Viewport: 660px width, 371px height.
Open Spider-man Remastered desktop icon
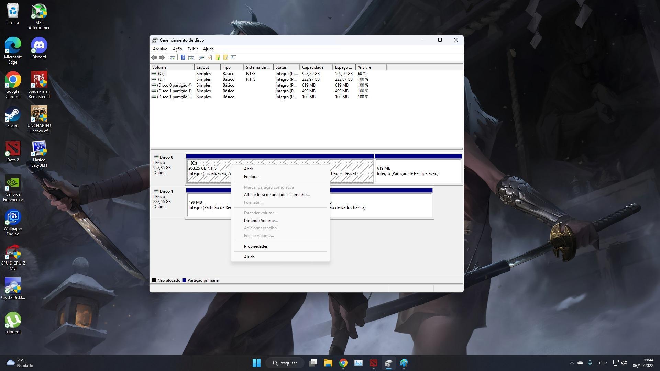click(x=39, y=85)
